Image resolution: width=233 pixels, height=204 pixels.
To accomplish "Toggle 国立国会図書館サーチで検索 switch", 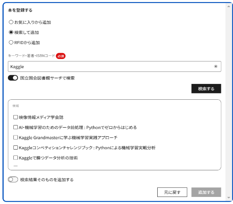I will tap(13, 78).
